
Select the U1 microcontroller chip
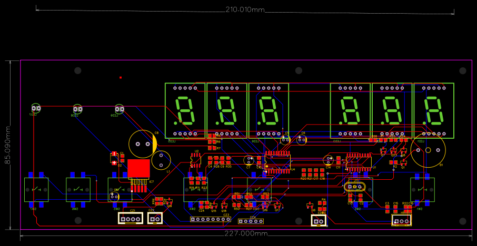pyautogui.click(x=359, y=162)
